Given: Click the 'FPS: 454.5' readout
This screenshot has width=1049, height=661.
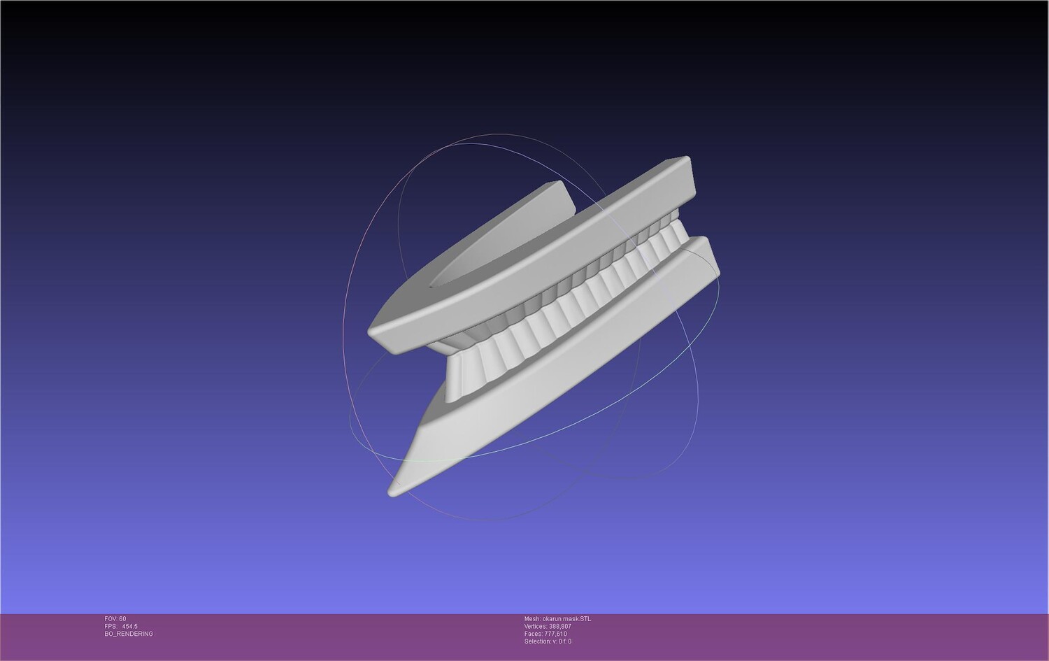Looking at the screenshot, I should 121,627.
